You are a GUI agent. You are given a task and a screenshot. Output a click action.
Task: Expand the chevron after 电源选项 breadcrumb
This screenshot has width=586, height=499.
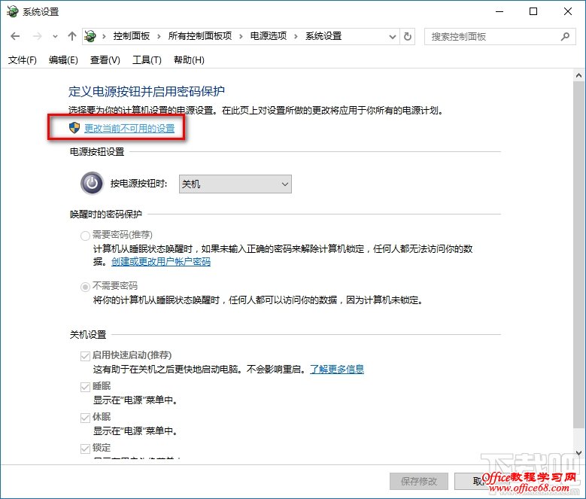pyautogui.click(x=296, y=36)
